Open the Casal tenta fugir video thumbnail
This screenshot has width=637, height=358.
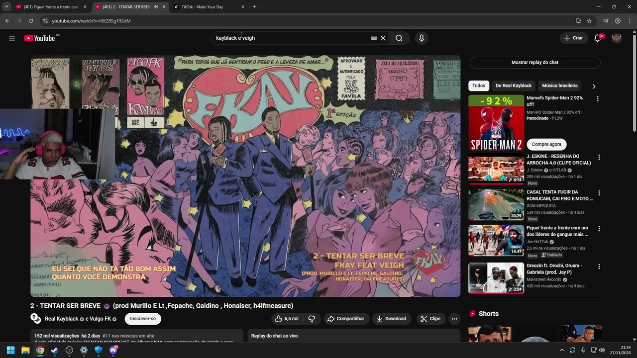(x=496, y=204)
